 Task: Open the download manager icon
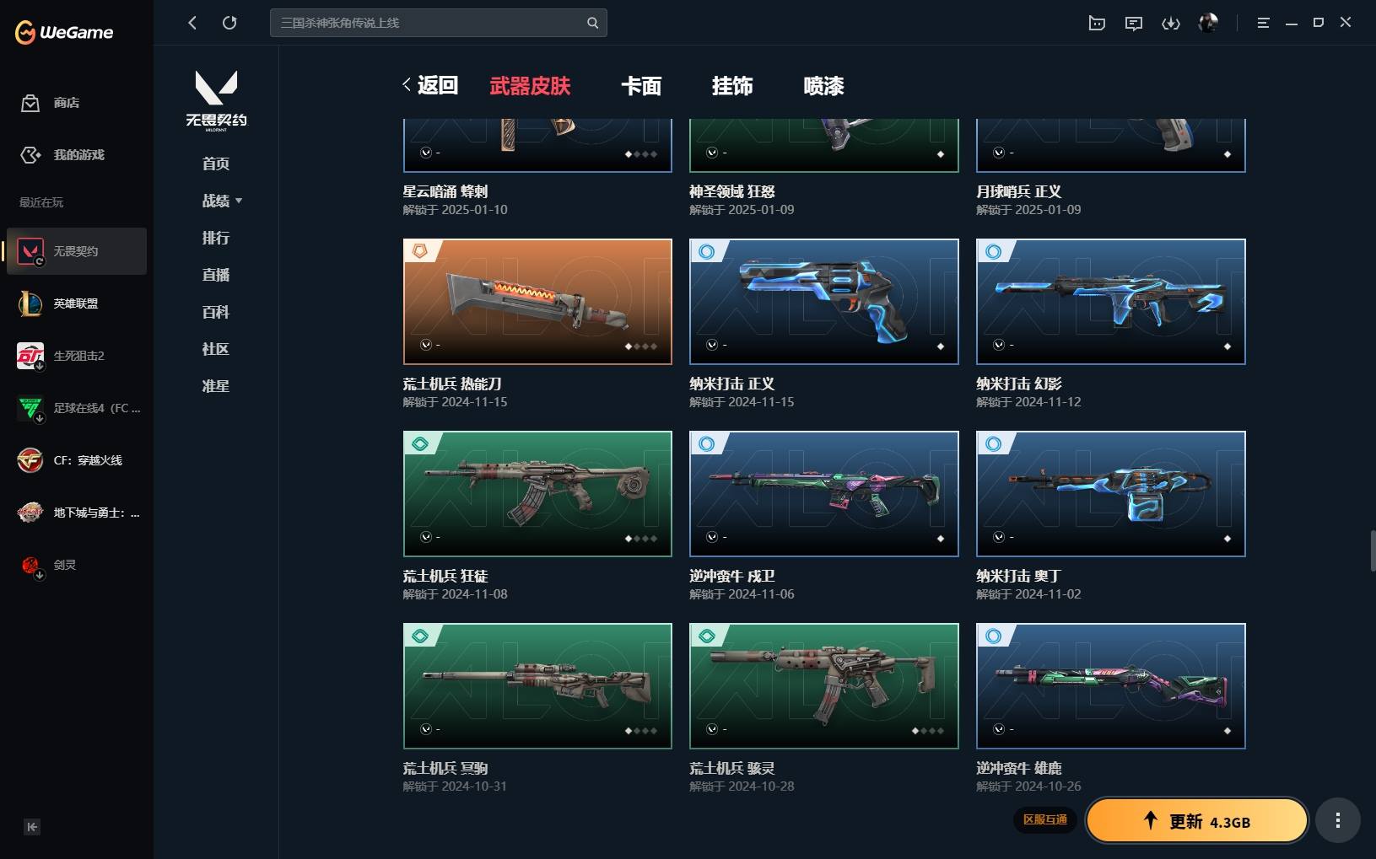click(1171, 23)
